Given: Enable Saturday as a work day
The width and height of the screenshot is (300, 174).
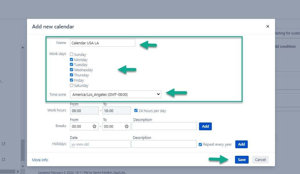Looking at the screenshot, I should click(71, 85).
